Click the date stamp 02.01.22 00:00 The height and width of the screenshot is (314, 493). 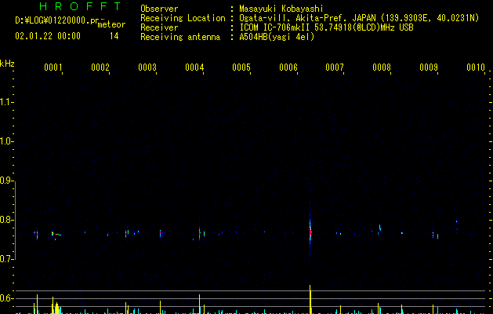(48, 36)
